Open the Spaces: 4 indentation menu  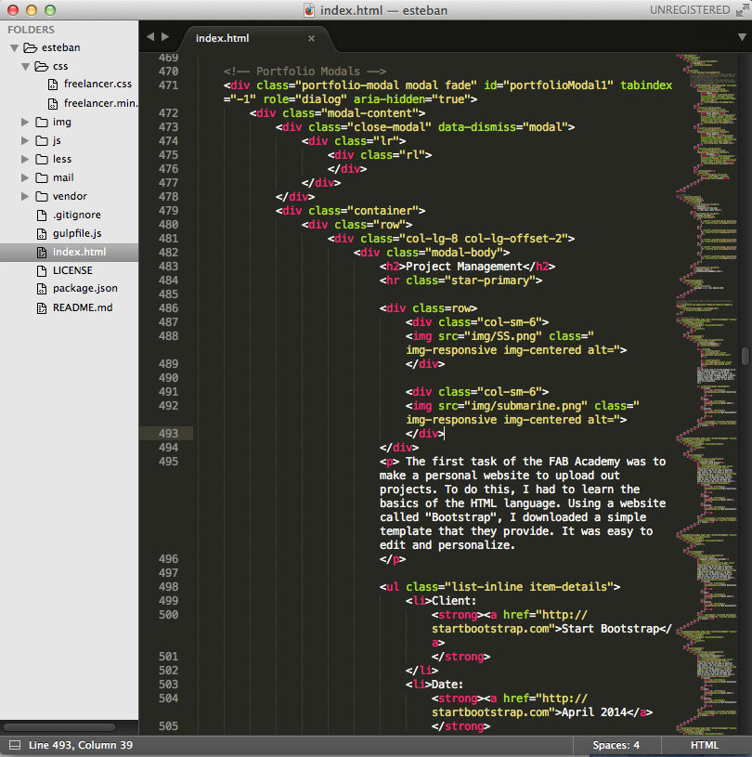pyautogui.click(x=616, y=745)
